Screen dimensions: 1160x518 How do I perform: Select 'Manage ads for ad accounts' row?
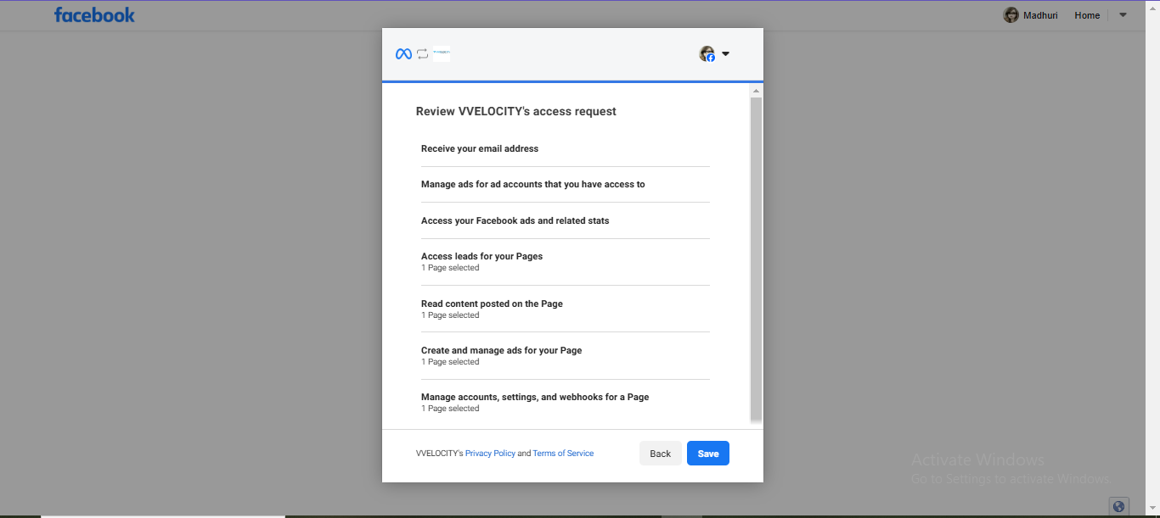point(565,184)
